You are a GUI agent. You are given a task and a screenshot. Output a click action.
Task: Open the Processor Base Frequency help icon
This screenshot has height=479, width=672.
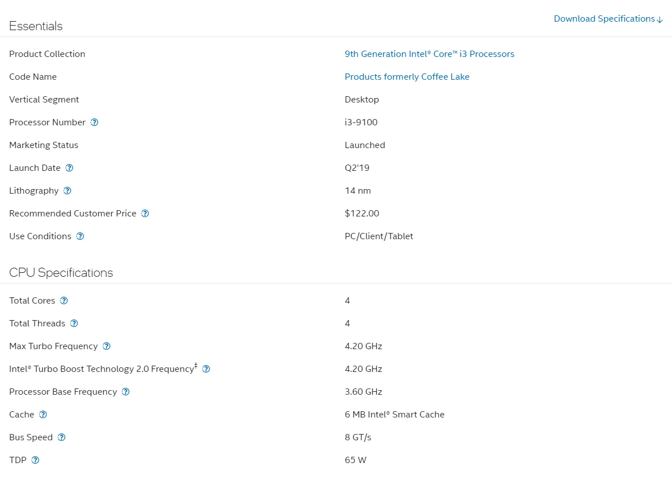pos(126,392)
